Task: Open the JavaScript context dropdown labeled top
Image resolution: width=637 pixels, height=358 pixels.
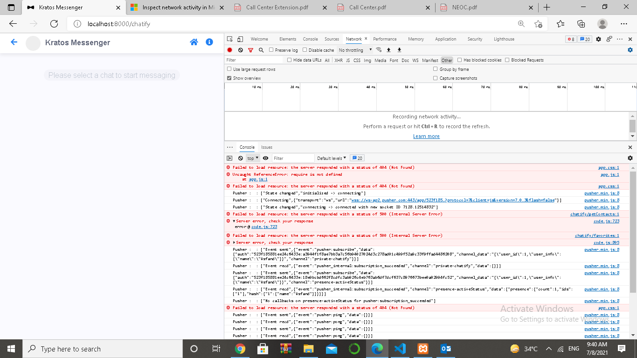Action: 252,158
